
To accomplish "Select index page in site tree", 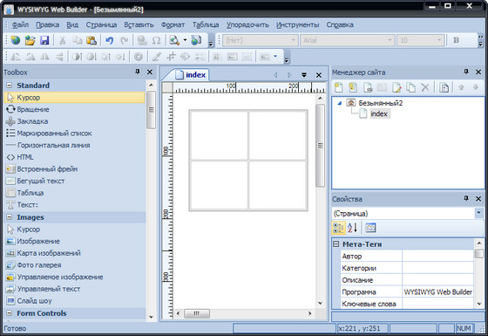I will (379, 113).
